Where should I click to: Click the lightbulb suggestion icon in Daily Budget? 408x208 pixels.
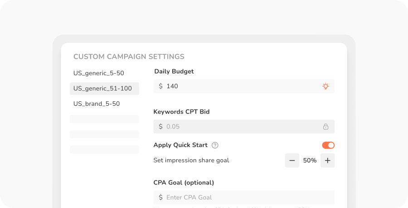pyautogui.click(x=325, y=86)
